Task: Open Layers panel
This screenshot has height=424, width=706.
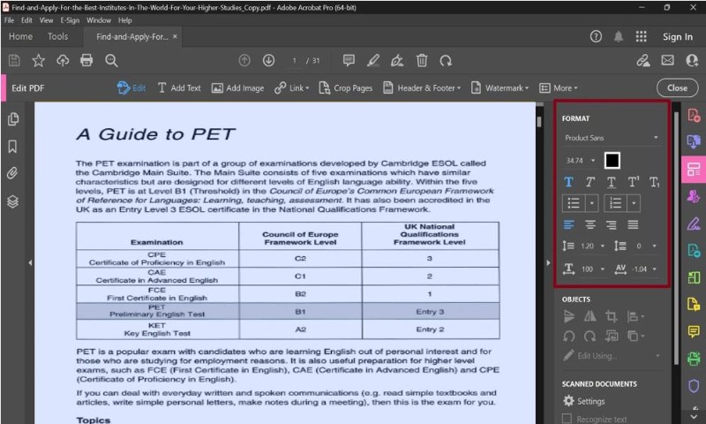Action: click(12, 201)
